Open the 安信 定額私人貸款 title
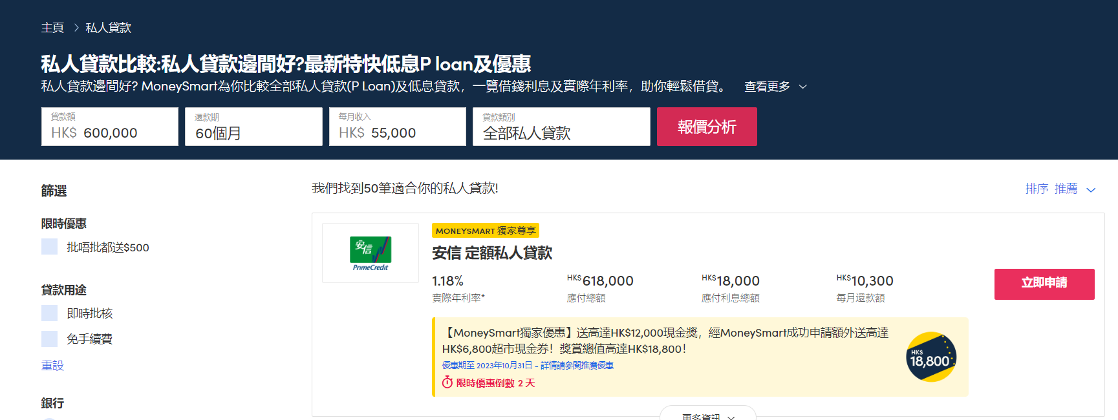Viewport: 1118px width, 420px height. pyautogui.click(x=492, y=253)
